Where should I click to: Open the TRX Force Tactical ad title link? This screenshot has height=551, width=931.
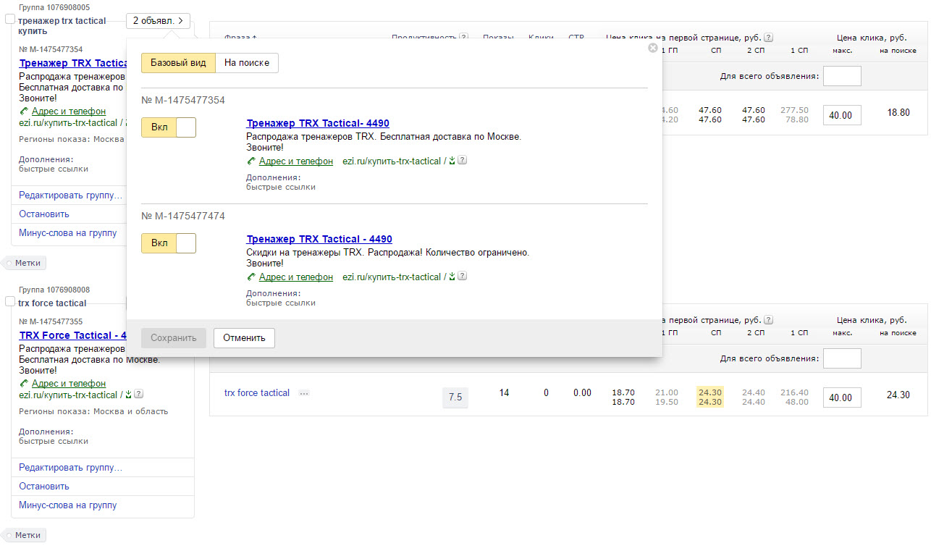[73, 336]
